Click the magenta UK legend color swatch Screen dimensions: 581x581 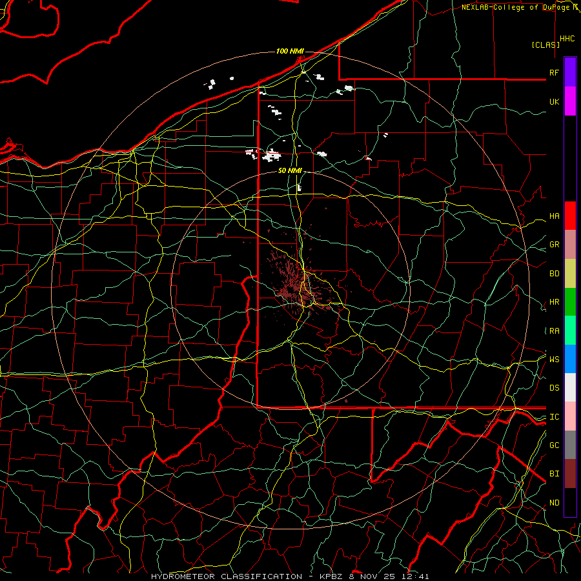coord(570,101)
